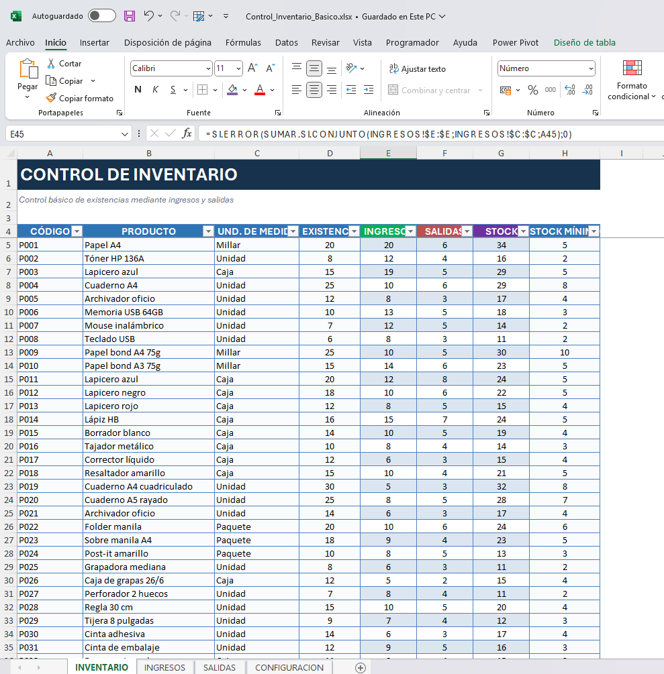Image resolution: width=664 pixels, height=674 pixels.
Task: Toggle middle vertical alignment
Action: 314,68
